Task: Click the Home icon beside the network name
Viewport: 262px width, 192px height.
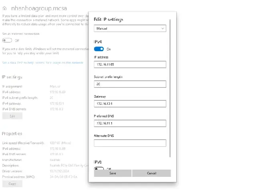Action: pos(4,7)
